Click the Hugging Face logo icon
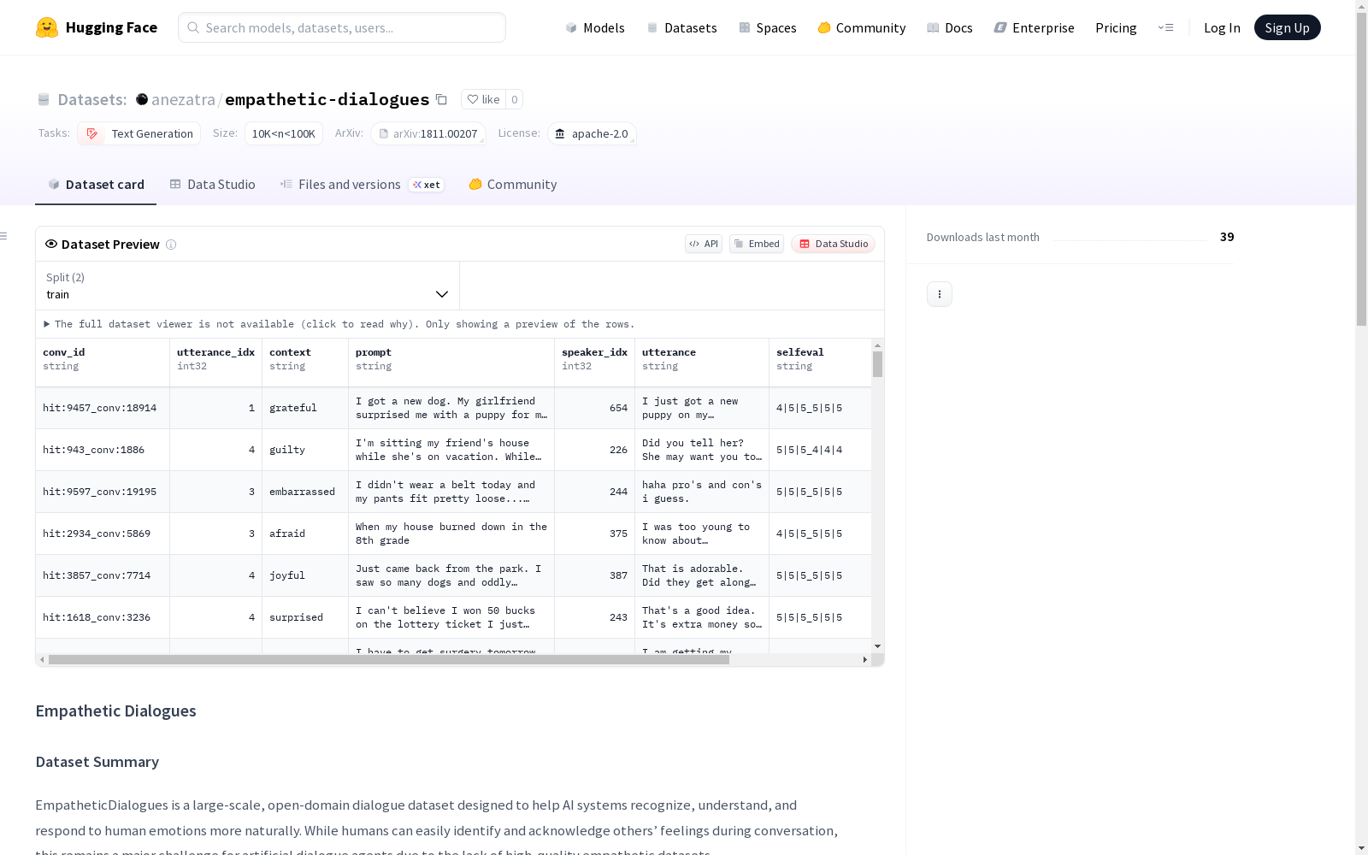The height and width of the screenshot is (855, 1368). pyautogui.click(x=47, y=27)
